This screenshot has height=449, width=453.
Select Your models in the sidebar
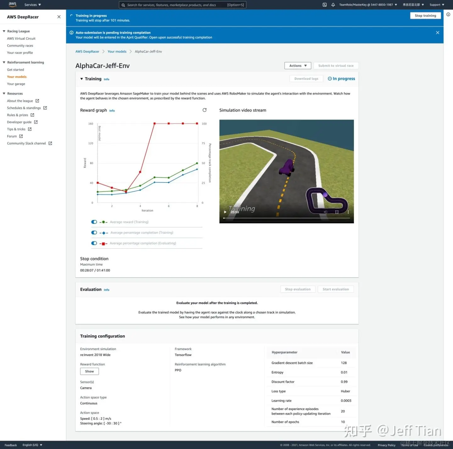click(17, 77)
